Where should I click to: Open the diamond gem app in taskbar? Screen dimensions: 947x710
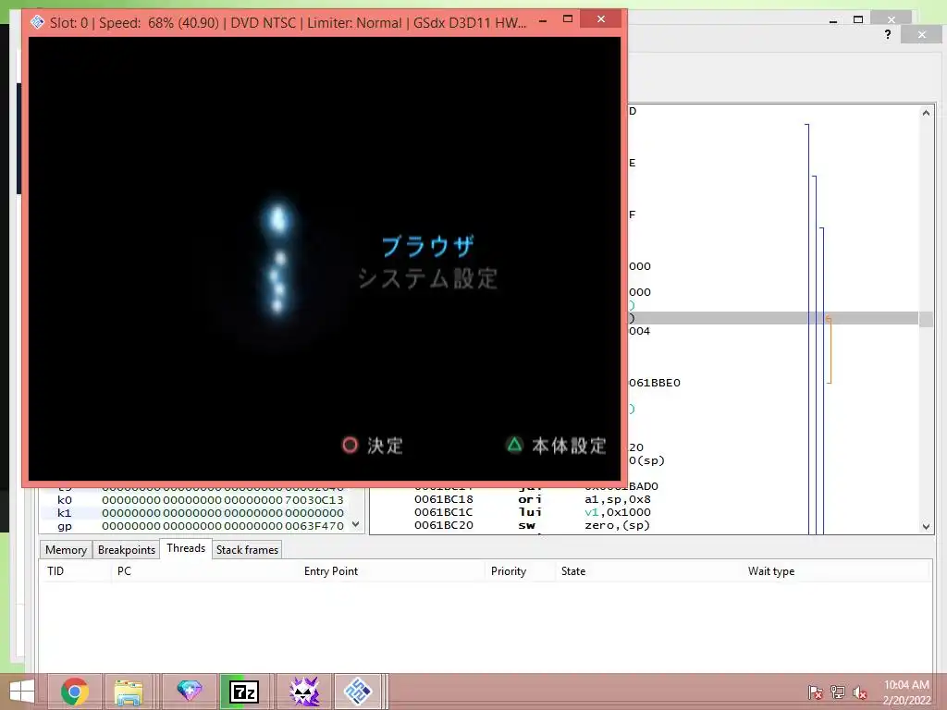[x=189, y=692]
